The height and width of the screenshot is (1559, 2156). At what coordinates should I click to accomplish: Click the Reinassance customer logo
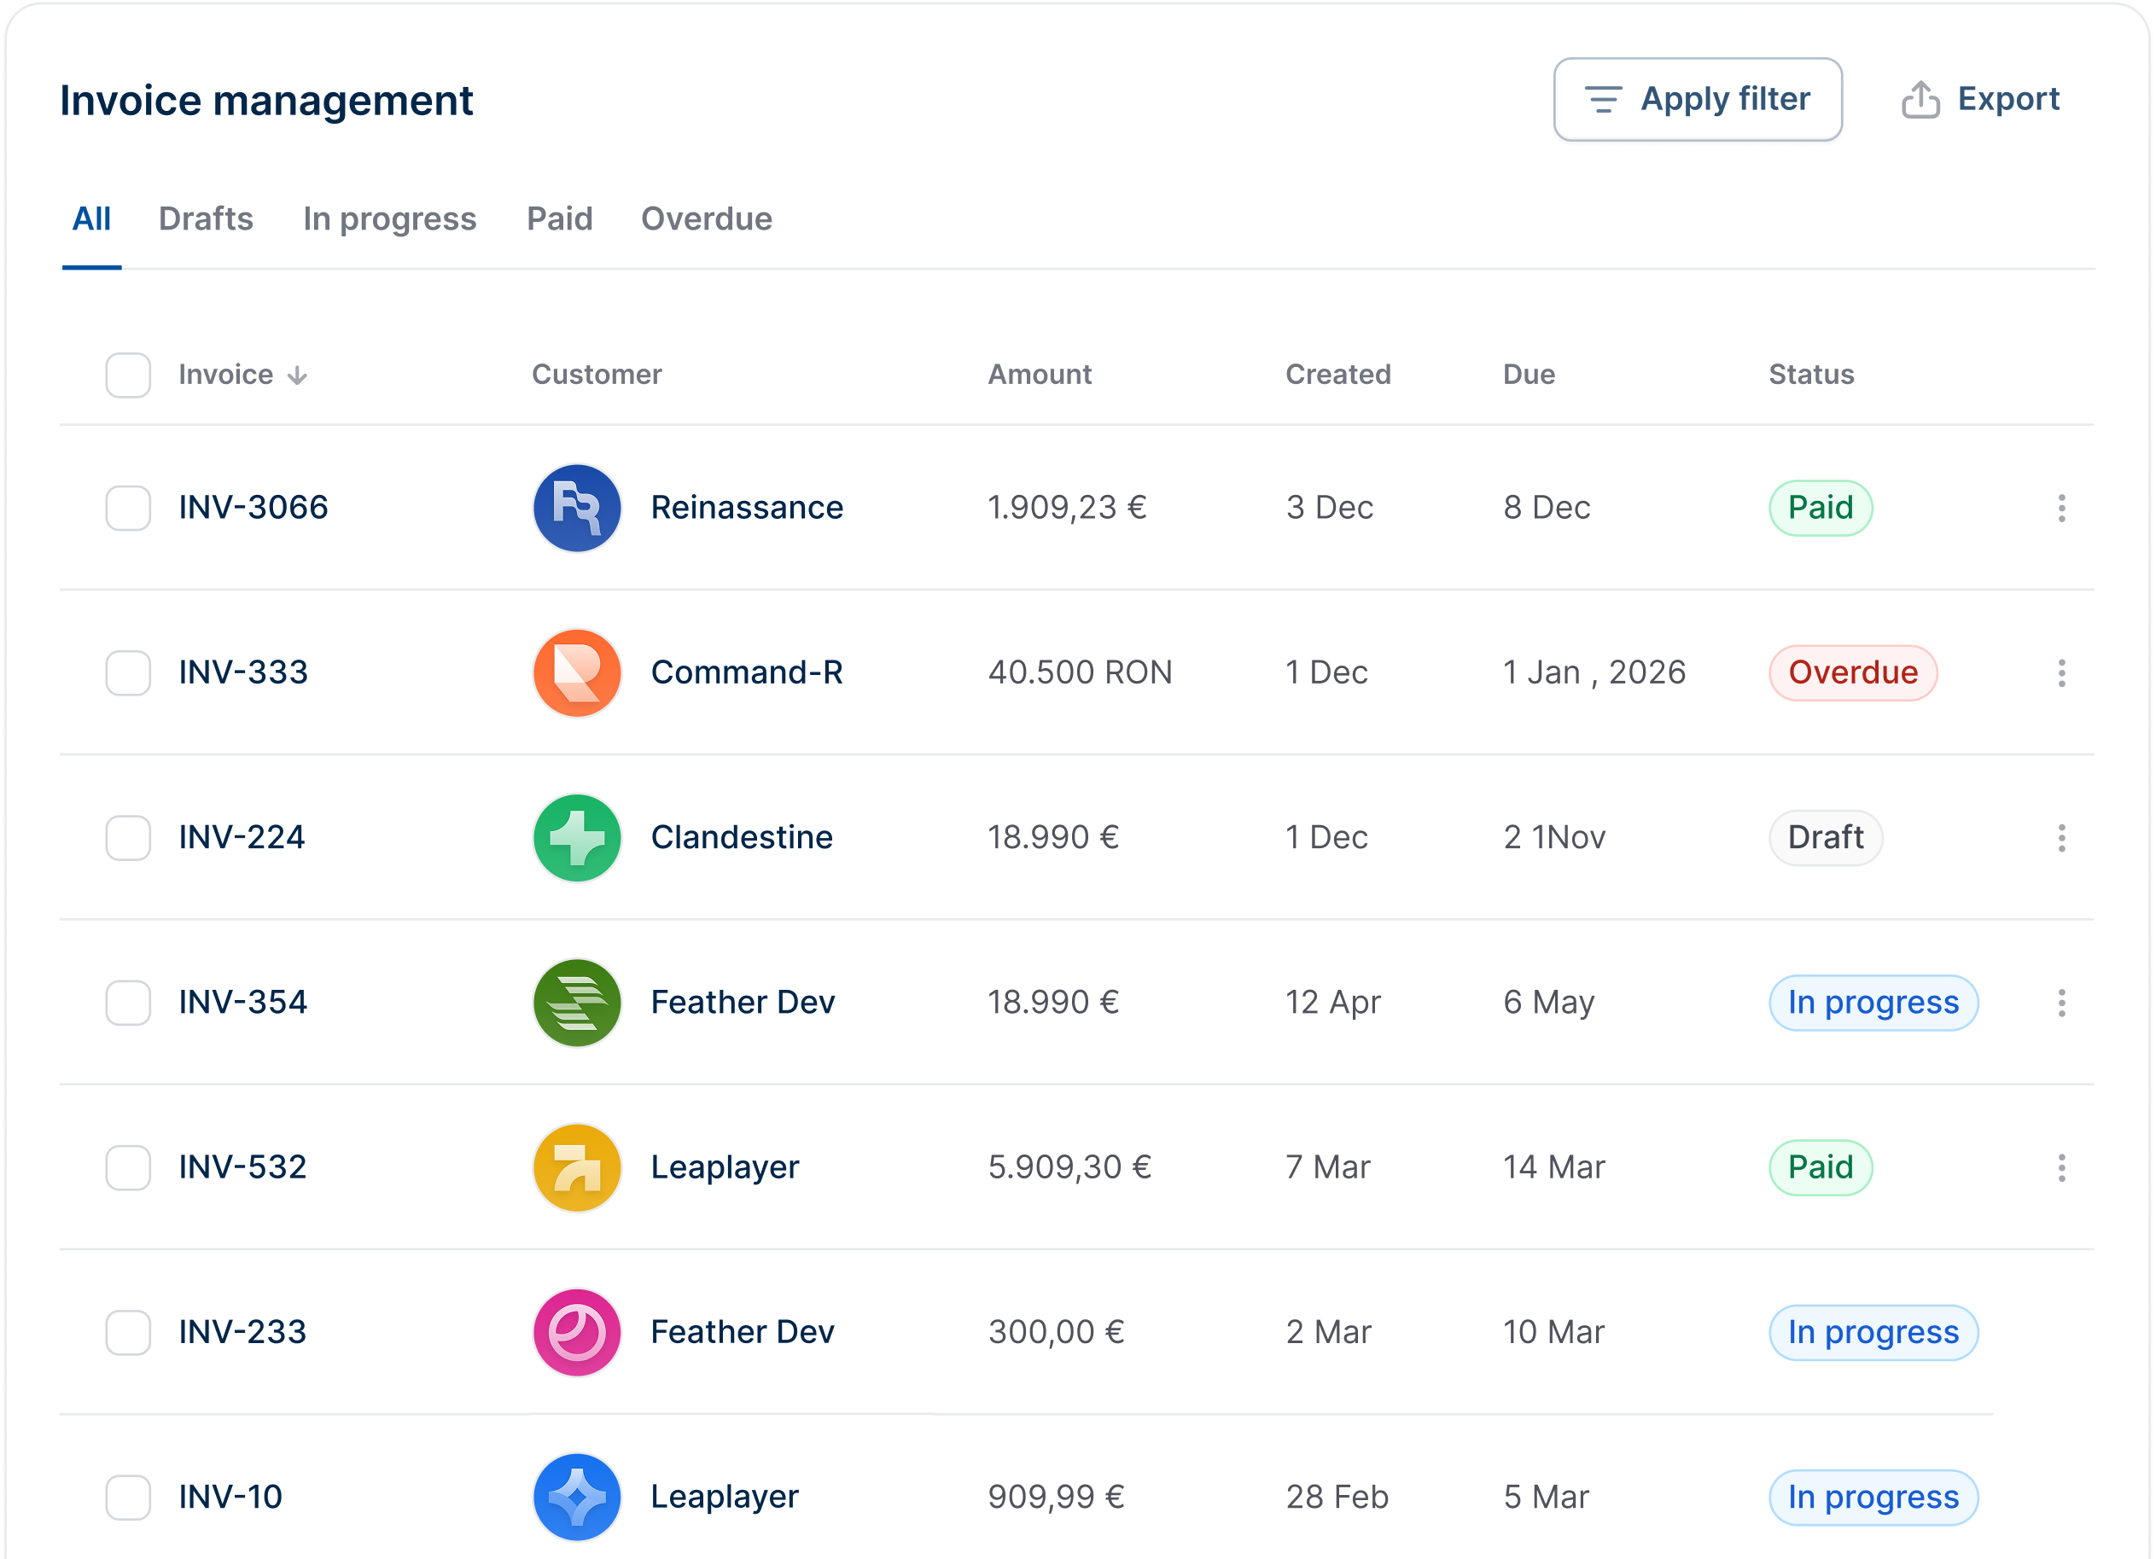click(x=577, y=508)
